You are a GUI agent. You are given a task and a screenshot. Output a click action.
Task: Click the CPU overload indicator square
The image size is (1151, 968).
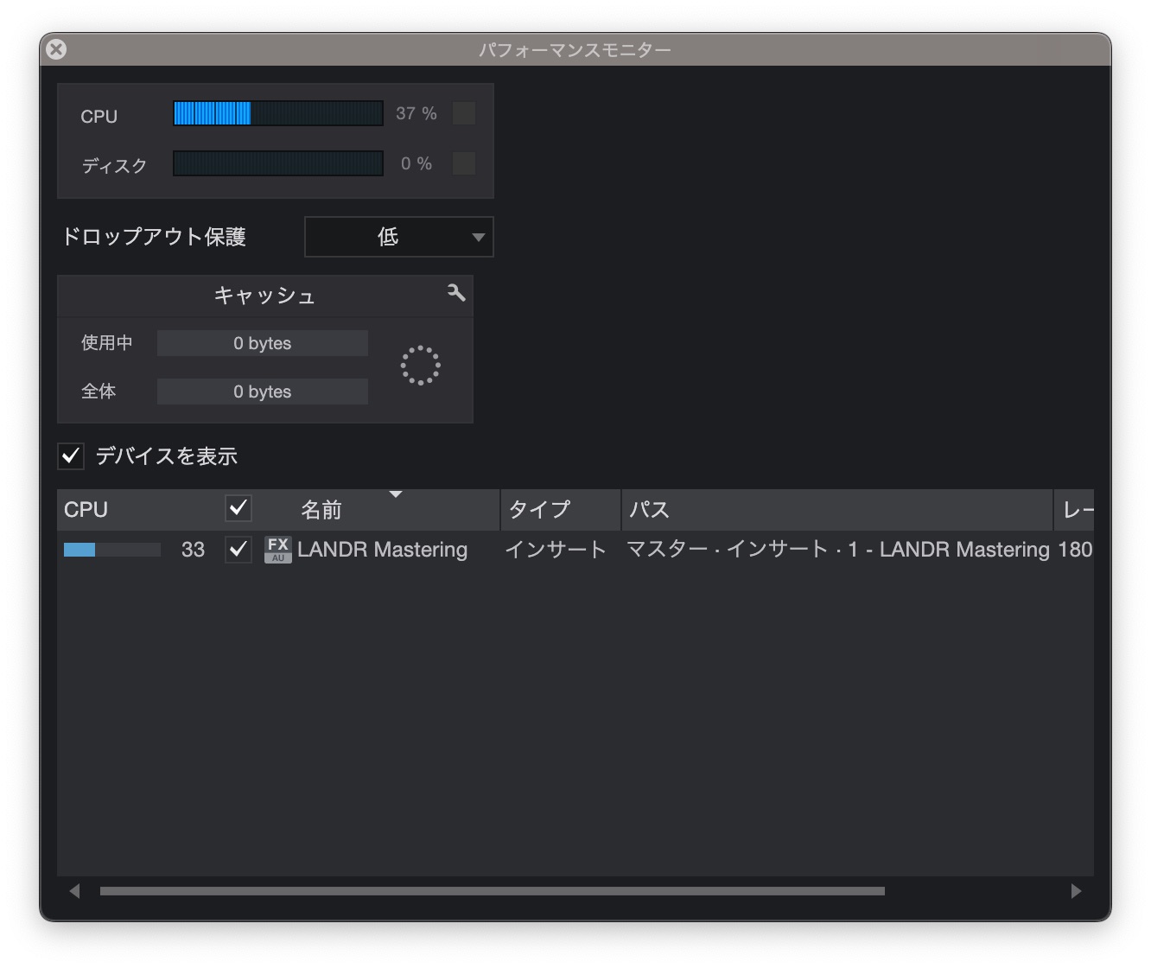click(x=464, y=113)
